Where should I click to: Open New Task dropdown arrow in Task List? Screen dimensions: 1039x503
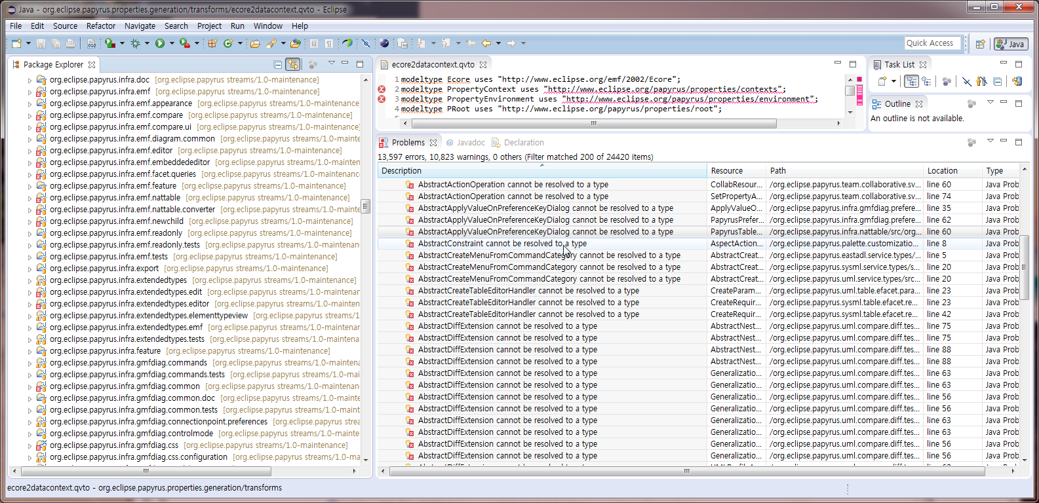pos(893,81)
